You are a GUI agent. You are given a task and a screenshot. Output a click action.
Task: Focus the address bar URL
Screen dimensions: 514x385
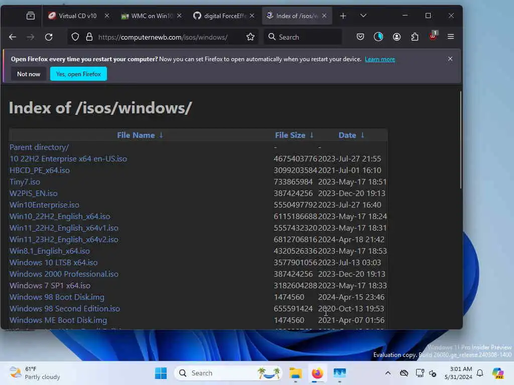163,37
